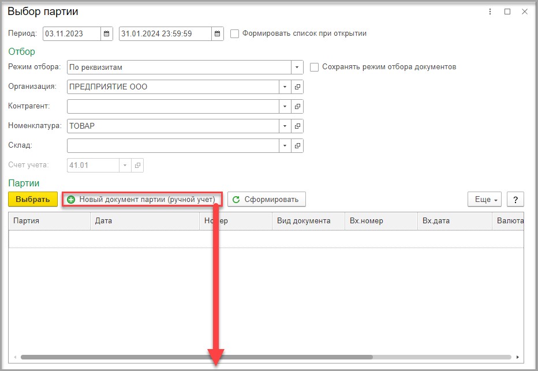The image size is (538, 371).
Task: Expand the Номенклатура dropdown arrow
Action: click(x=285, y=126)
